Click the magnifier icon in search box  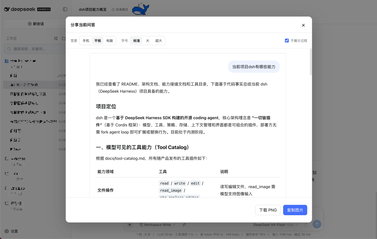(x=9, y=49)
